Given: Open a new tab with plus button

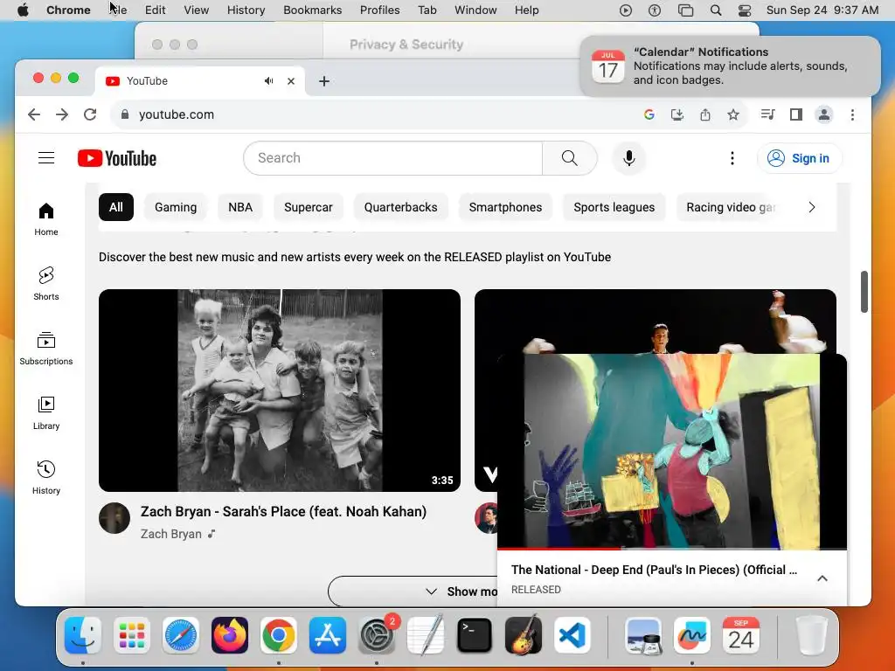Looking at the screenshot, I should [324, 81].
